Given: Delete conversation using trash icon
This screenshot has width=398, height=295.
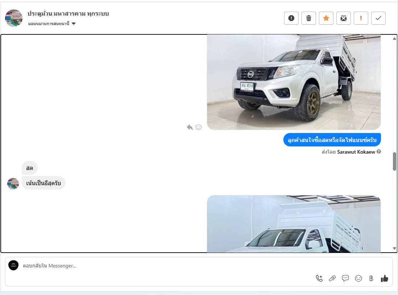Looking at the screenshot, I should [x=309, y=18].
